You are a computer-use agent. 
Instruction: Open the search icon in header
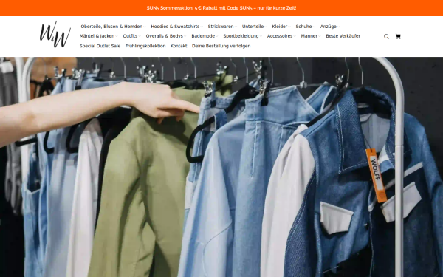[x=386, y=36]
